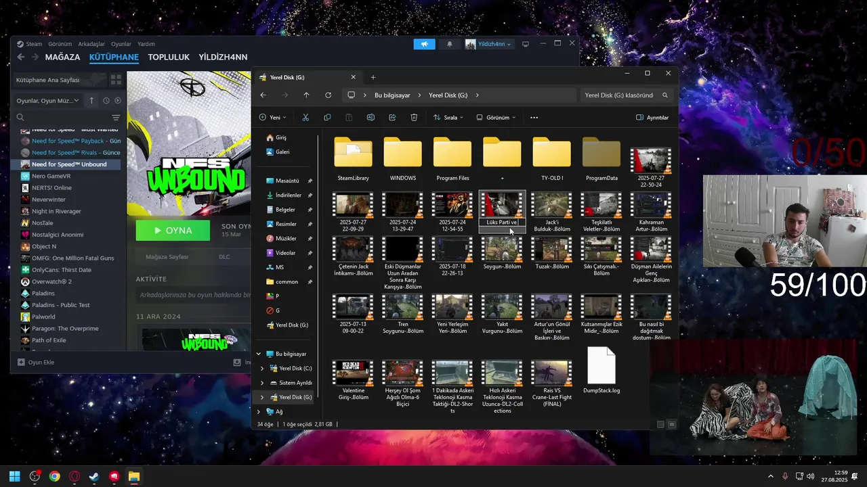Select the DumpStack.log file

click(x=601, y=371)
